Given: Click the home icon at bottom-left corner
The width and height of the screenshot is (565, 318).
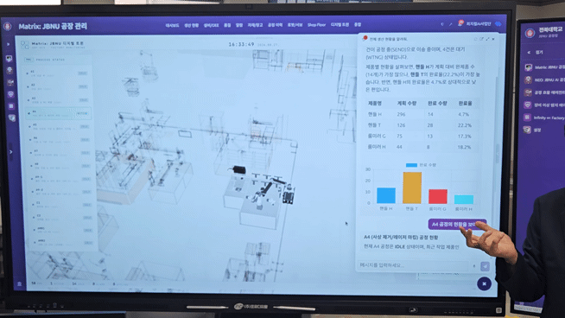Looking at the screenshot, I should coord(20,284).
